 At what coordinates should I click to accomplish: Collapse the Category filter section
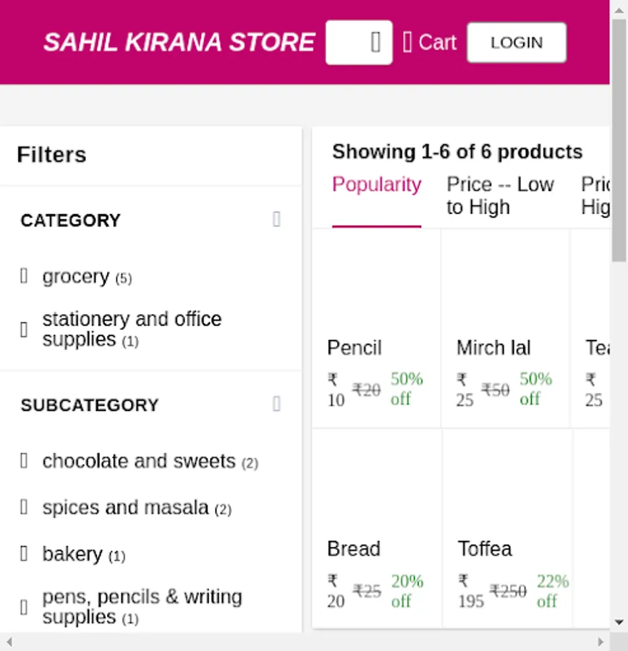276,219
